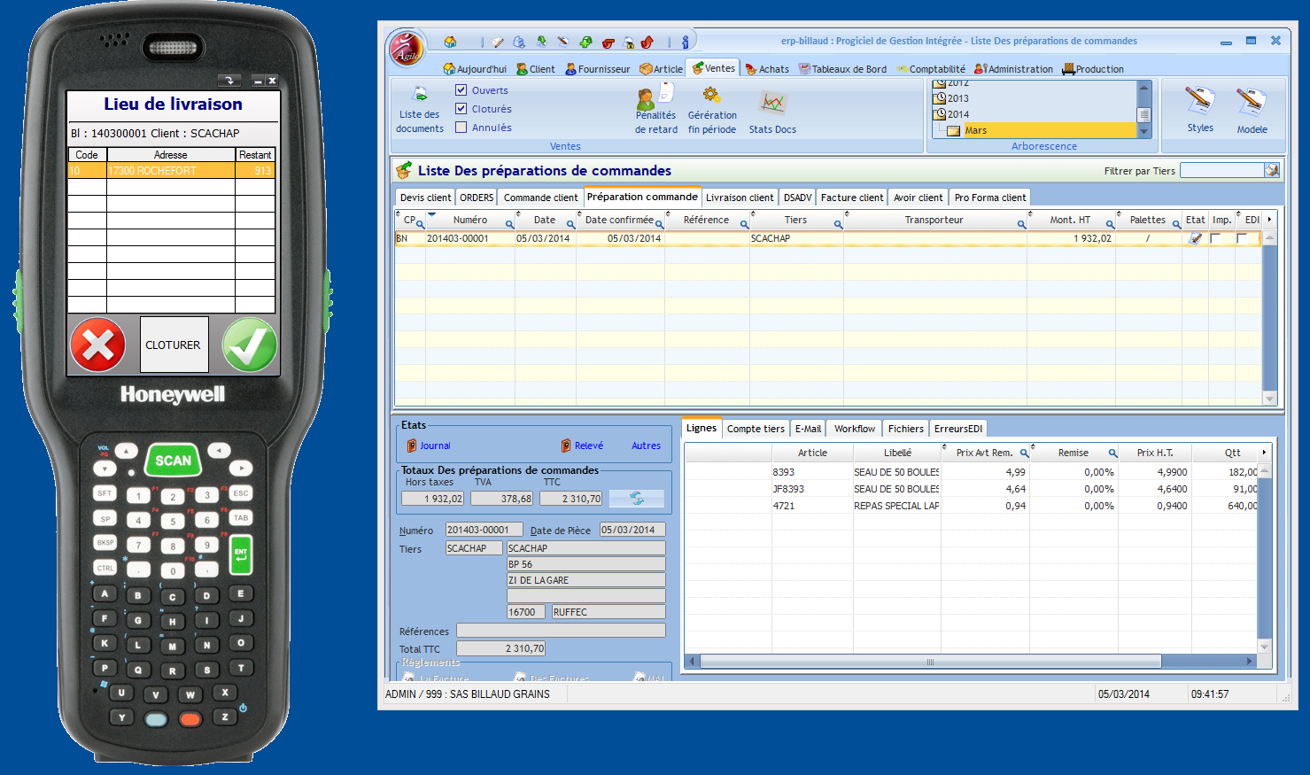The height and width of the screenshot is (775, 1310).
Task: Uncheck the Cloturés checkbox
Action: click(x=461, y=108)
